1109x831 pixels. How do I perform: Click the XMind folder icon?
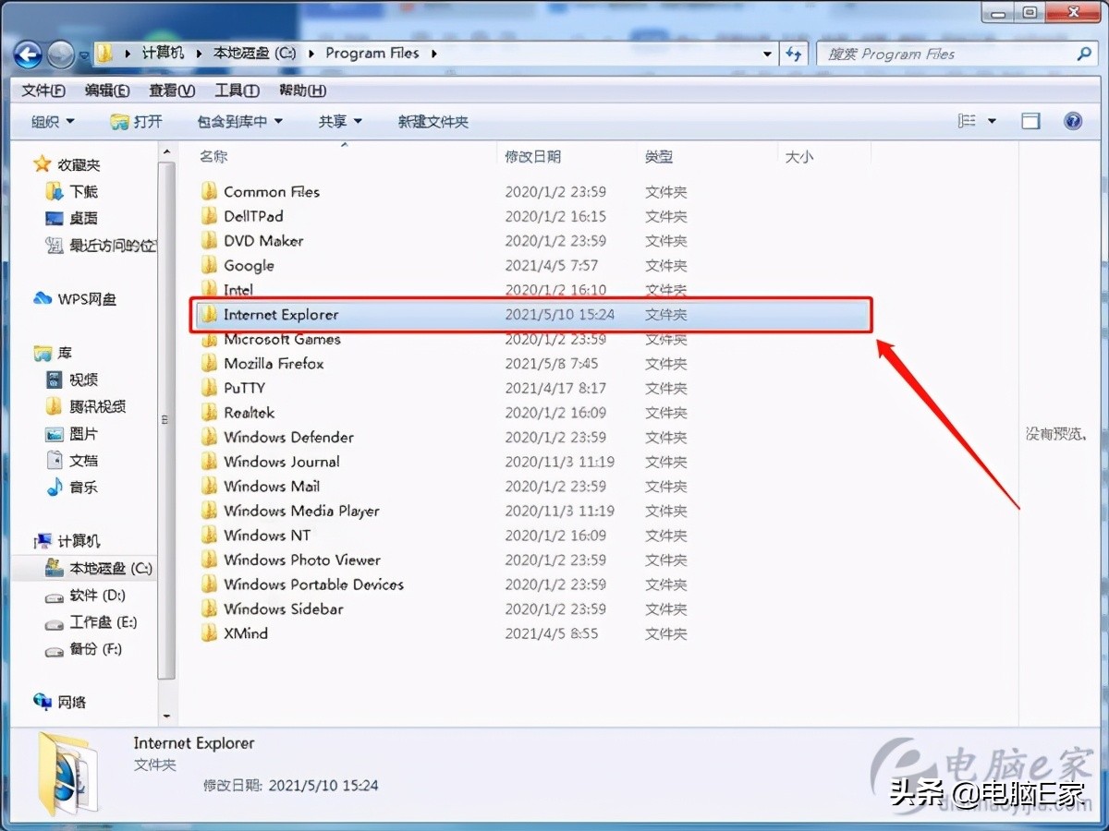point(209,633)
